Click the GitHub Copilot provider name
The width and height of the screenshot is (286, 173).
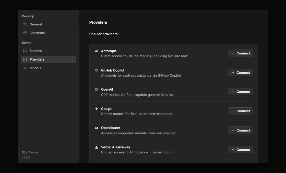pos(113,70)
